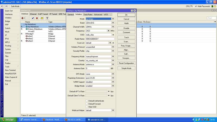Click the Cancel button
This screenshot has height=122, width=217.
pos(126,19)
